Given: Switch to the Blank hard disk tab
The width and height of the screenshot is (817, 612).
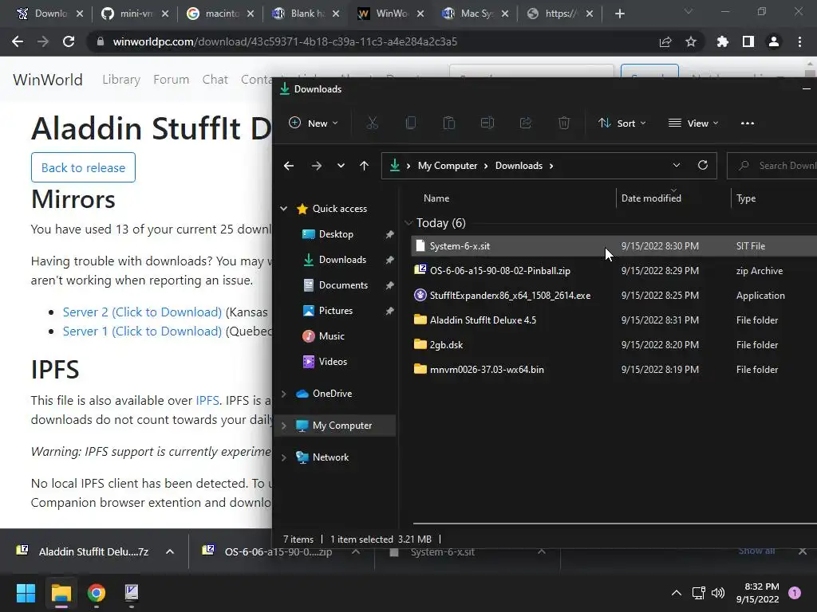Looking at the screenshot, I should (306, 14).
